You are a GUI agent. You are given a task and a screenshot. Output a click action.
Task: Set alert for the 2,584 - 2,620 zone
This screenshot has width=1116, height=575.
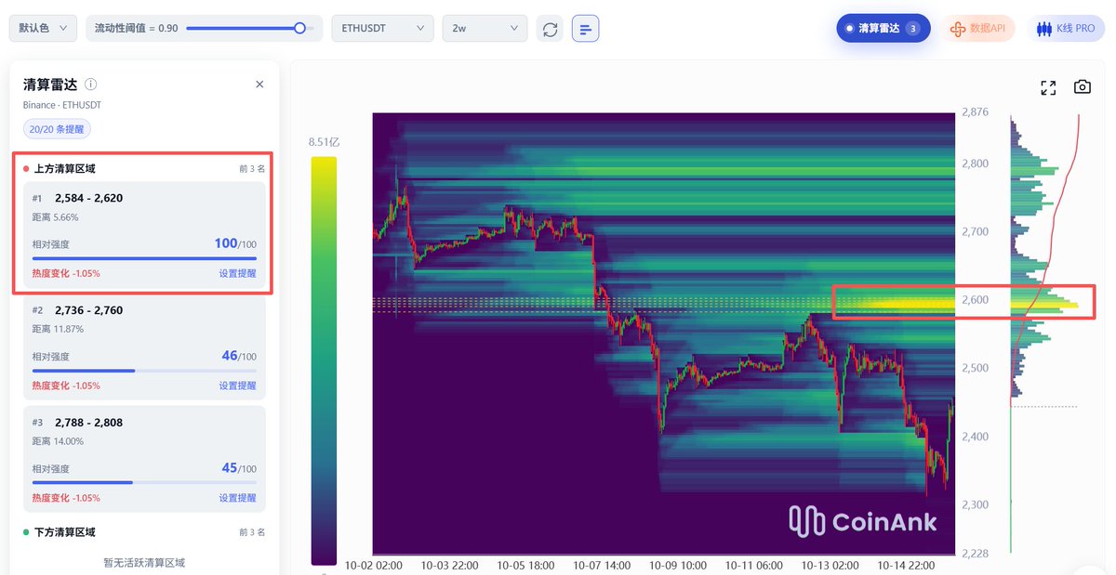(237, 274)
